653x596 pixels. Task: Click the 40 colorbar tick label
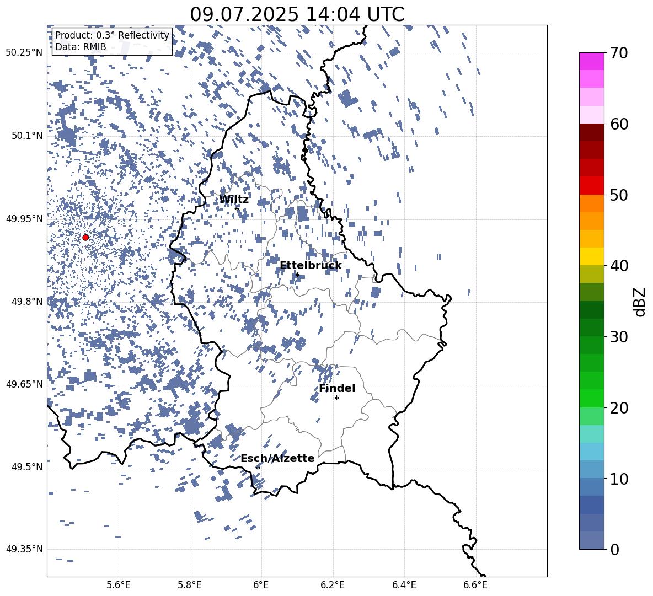coord(619,266)
